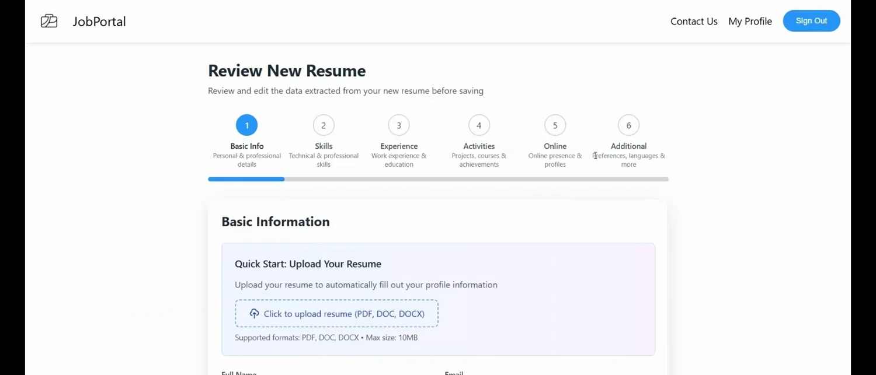Click 'Supported formats: PDF, DOC, DOCX' note
The width and height of the screenshot is (876, 375).
[x=326, y=338]
